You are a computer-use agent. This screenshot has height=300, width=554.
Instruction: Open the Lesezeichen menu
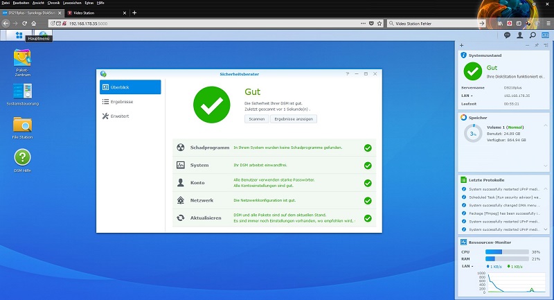pos(72,3)
